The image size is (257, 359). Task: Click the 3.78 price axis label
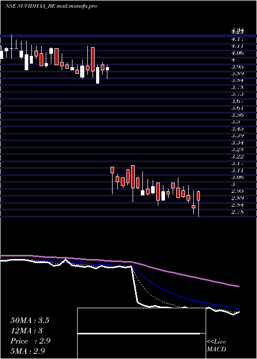point(237,87)
